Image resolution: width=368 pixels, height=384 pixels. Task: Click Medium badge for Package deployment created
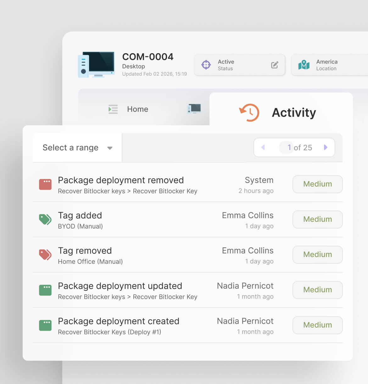click(x=318, y=325)
